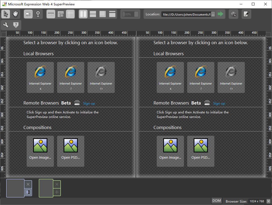Screen dimensions: 272x205
Task: Click the edit page pencil icon
Action: click(x=246, y=14)
